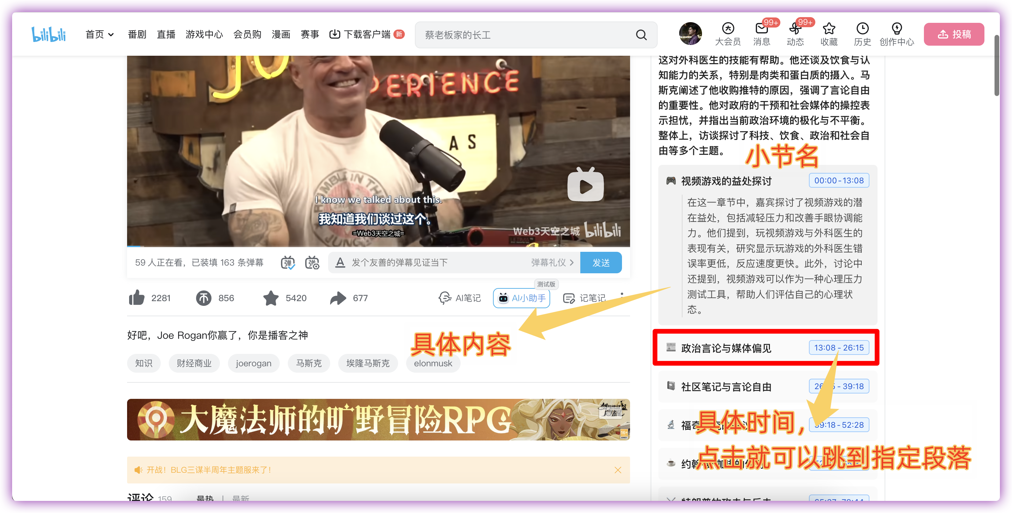Dismiss the BLG notice with X icon
The width and height of the screenshot is (1012, 513).
[x=618, y=470]
